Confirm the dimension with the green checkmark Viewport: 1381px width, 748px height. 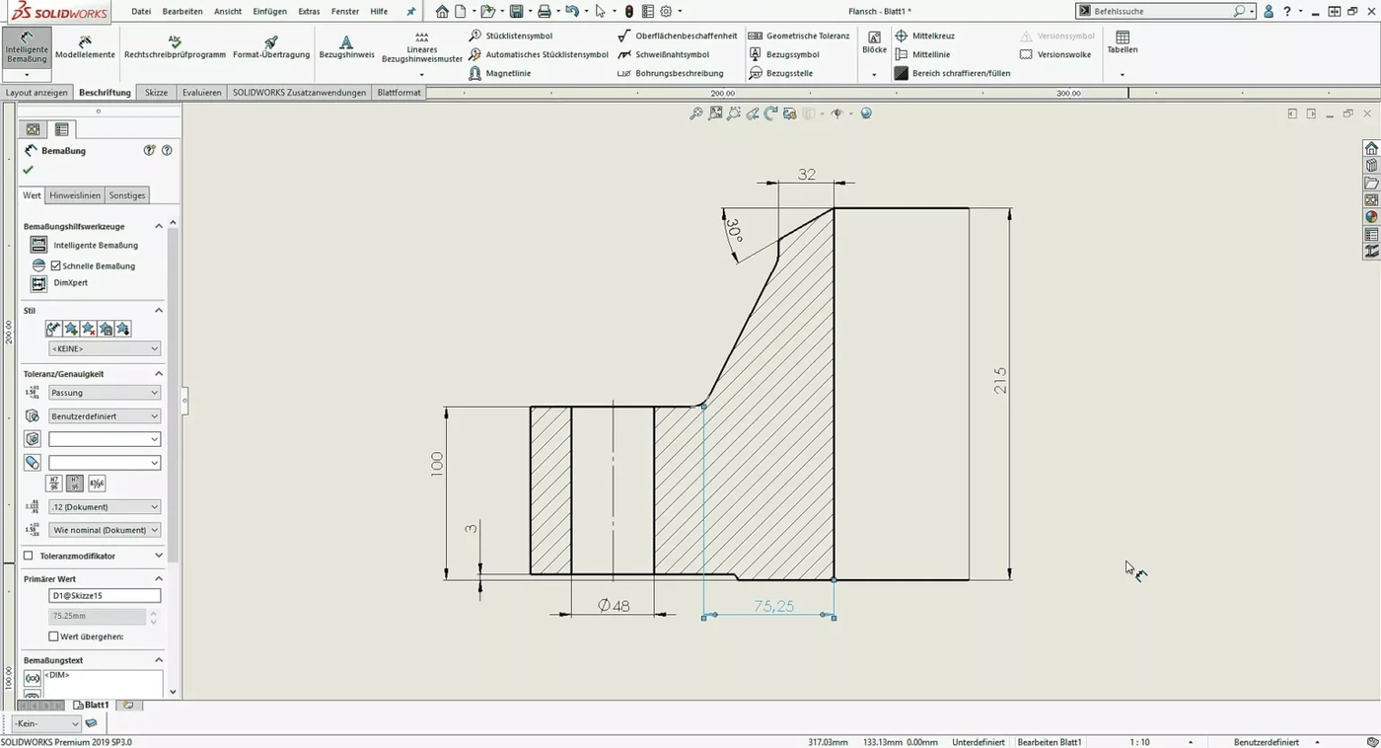pos(28,170)
